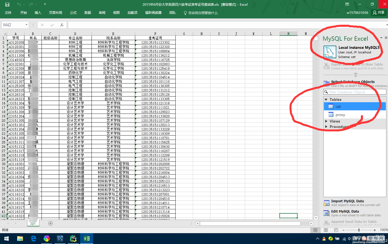Screen dimensions: 388x244
Task: Switch to the 开始 ribbon tab
Action: click(23, 13)
